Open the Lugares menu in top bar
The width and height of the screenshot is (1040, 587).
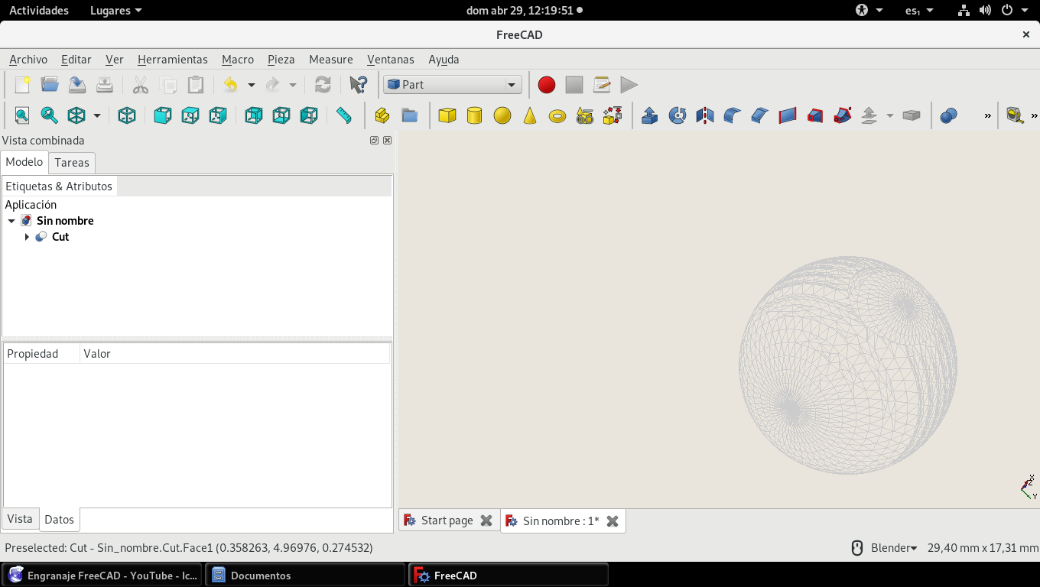[115, 11]
